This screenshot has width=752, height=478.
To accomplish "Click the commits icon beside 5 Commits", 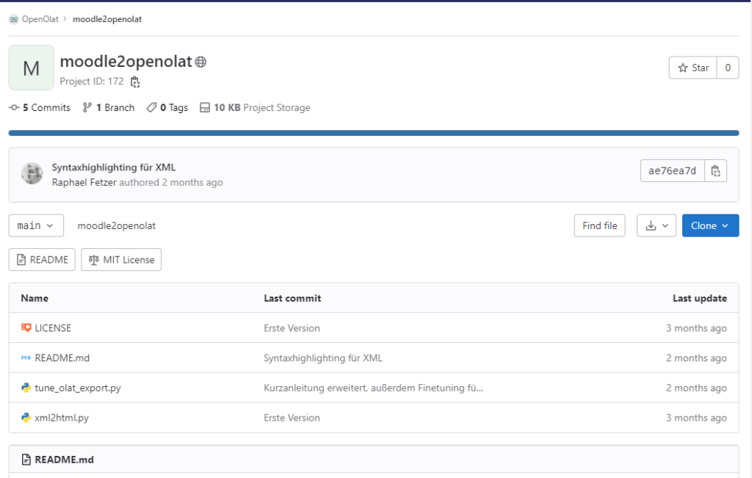I will 15,107.
